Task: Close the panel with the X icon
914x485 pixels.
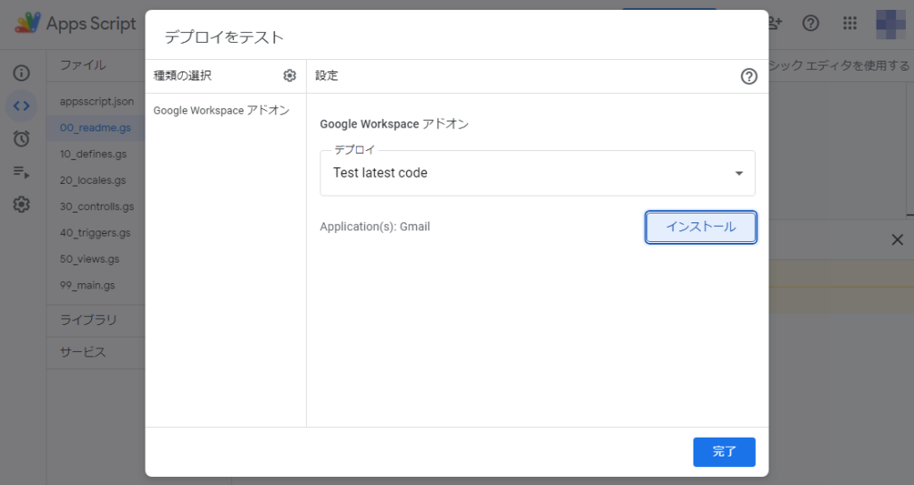Action: tap(898, 239)
